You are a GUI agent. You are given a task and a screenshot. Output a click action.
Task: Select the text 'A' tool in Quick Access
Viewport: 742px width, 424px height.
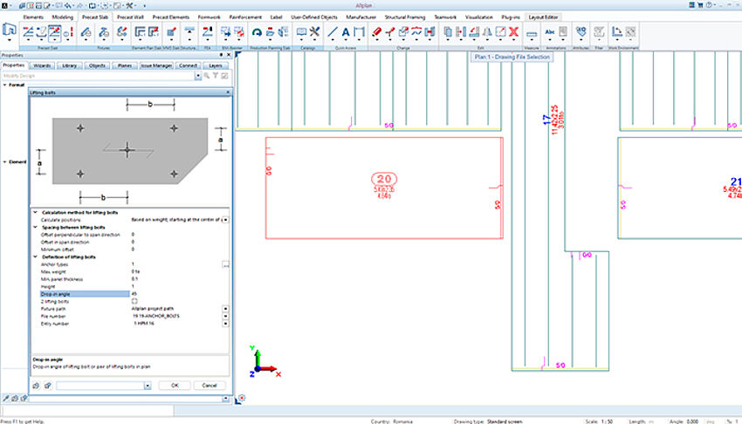pos(346,33)
